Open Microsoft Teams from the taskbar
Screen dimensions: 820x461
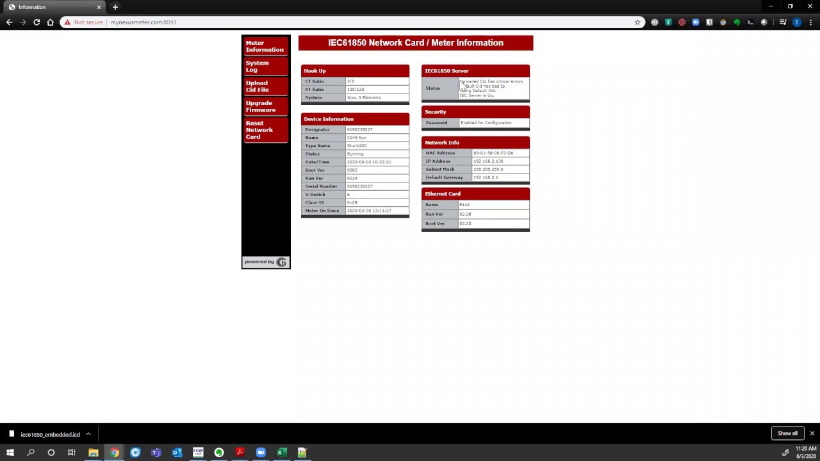[x=156, y=453]
